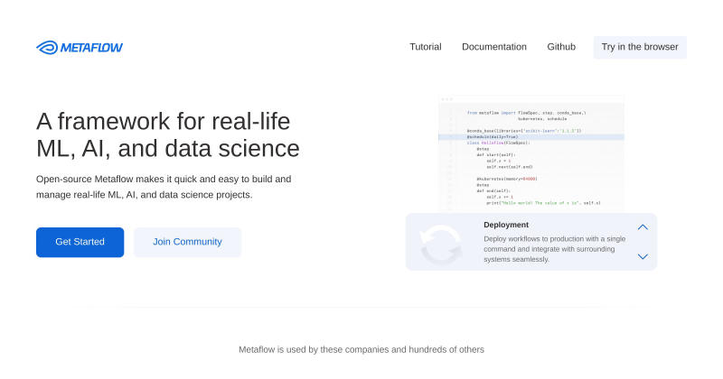Click the 'Open-source Metaflow makes it quick' paragraph

[164, 187]
